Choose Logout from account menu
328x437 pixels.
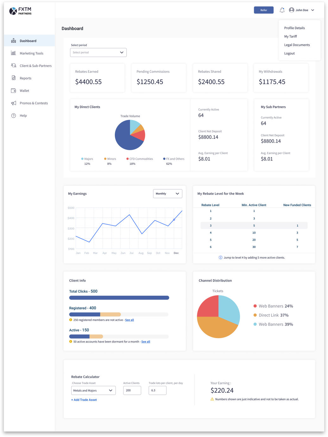point(289,53)
